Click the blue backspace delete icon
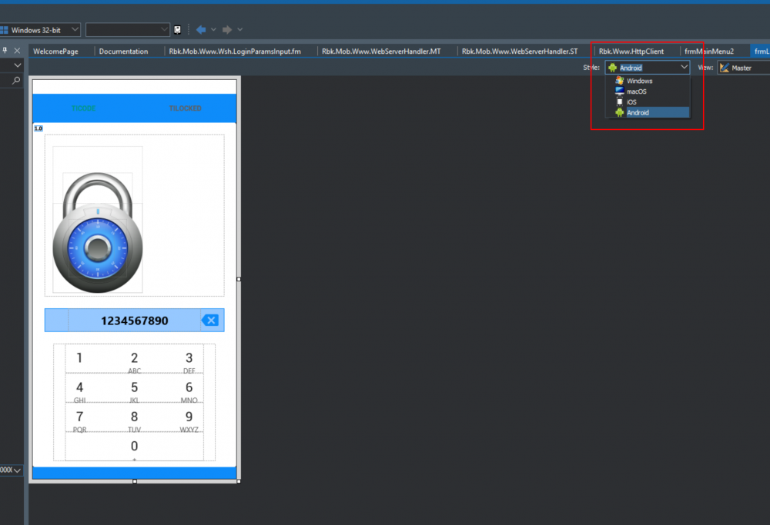Screen dimensions: 770x525 pos(211,321)
